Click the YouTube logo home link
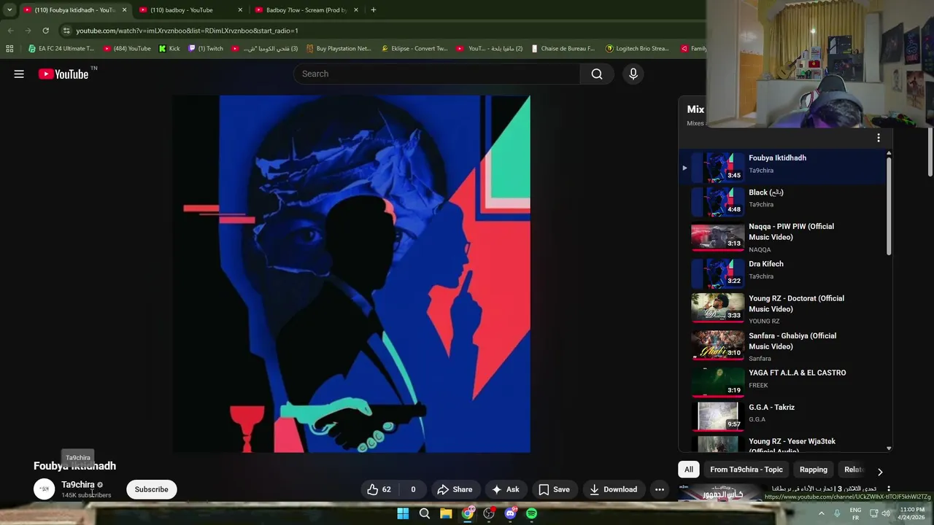Image resolution: width=934 pixels, height=525 pixels. coord(63,74)
